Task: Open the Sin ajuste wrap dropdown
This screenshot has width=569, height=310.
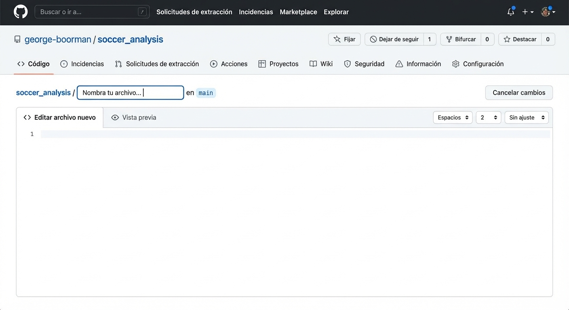Action: click(x=527, y=117)
